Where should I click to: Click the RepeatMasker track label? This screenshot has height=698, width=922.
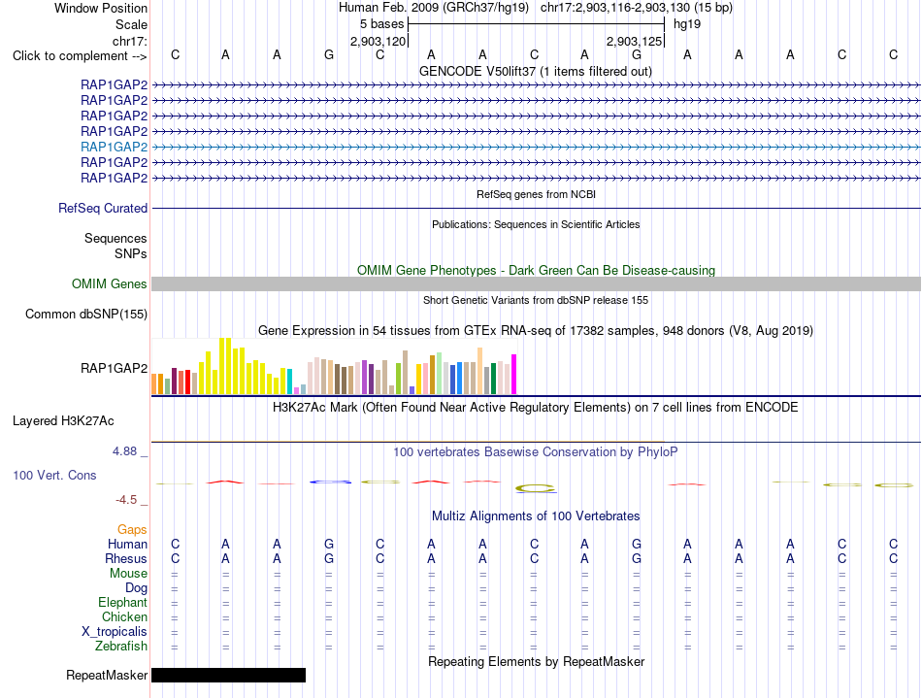(107, 675)
